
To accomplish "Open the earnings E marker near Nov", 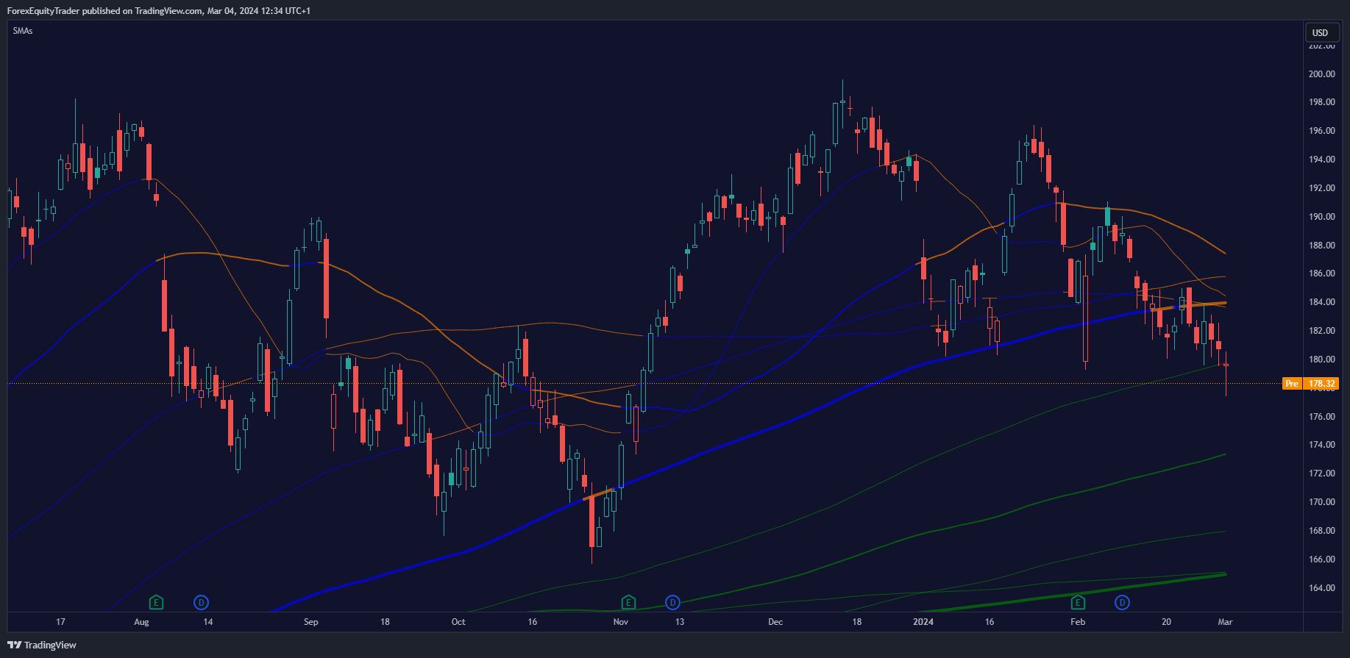I will pos(628,603).
